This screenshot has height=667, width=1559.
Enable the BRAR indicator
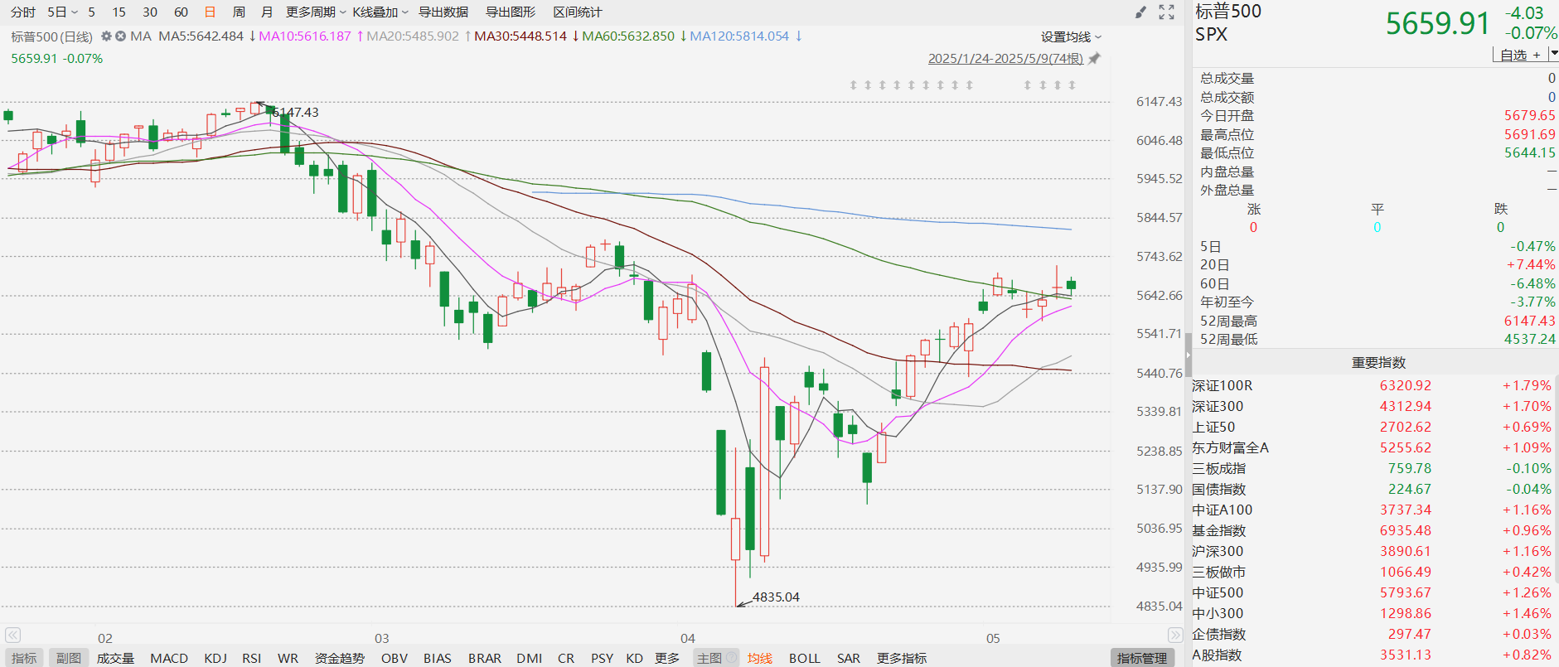click(x=485, y=658)
